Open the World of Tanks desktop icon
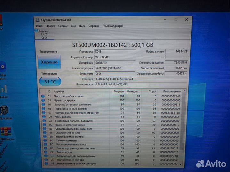Image resolution: width=230 pixels, height=172 pixels. pos(4,111)
